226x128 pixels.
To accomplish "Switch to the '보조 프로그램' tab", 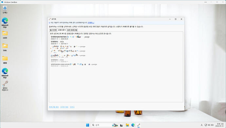I will pos(72,30).
